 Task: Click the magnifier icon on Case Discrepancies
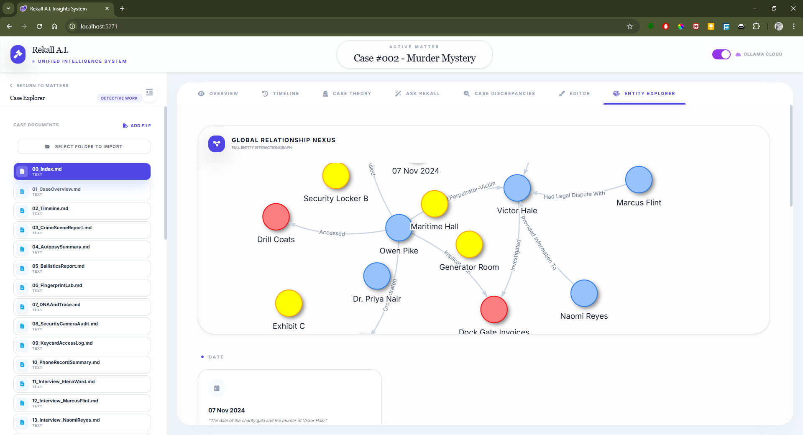click(x=466, y=93)
